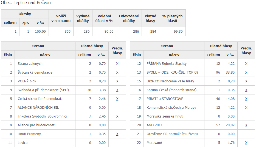The width and height of the screenshot is (256, 148).
Task: Click the Platné hlasy value 284
Action: (x=153, y=32)
